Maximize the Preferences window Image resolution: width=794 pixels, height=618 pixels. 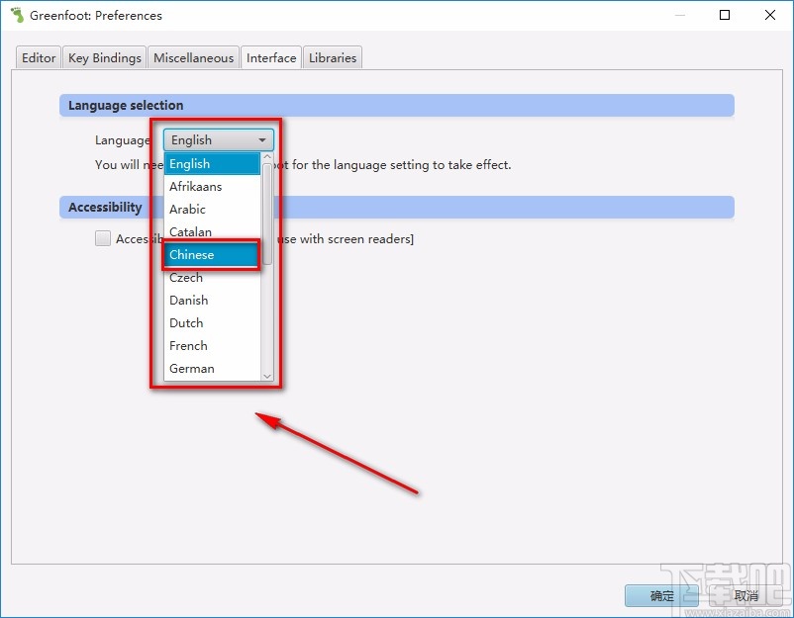coord(725,15)
